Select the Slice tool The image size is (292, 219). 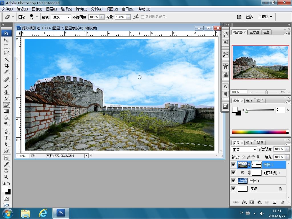(x=6, y=72)
